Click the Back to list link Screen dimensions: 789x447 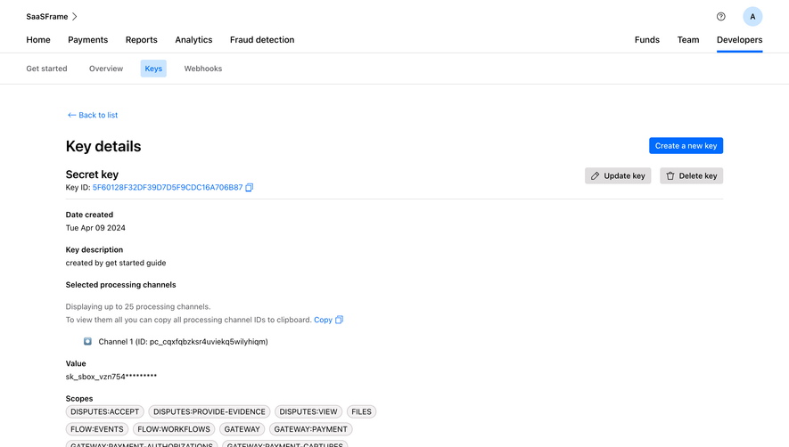click(93, 115)
